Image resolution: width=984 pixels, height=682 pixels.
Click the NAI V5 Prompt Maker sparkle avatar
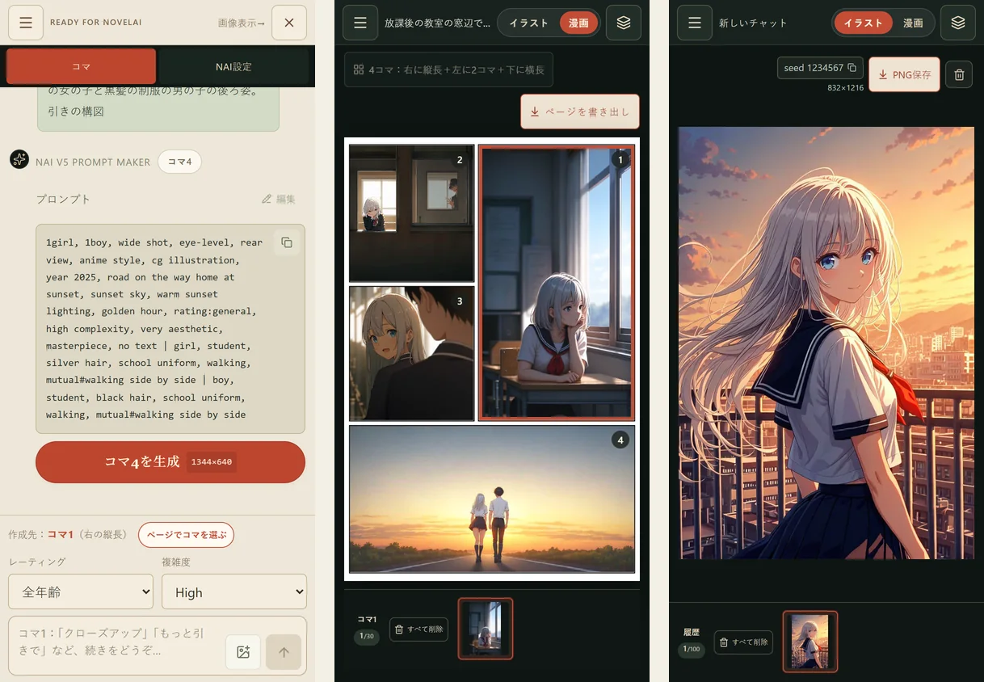(x=19, y=160)
